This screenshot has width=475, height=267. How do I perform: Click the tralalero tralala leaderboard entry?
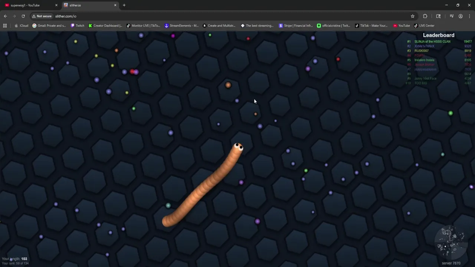coord(424,60)
